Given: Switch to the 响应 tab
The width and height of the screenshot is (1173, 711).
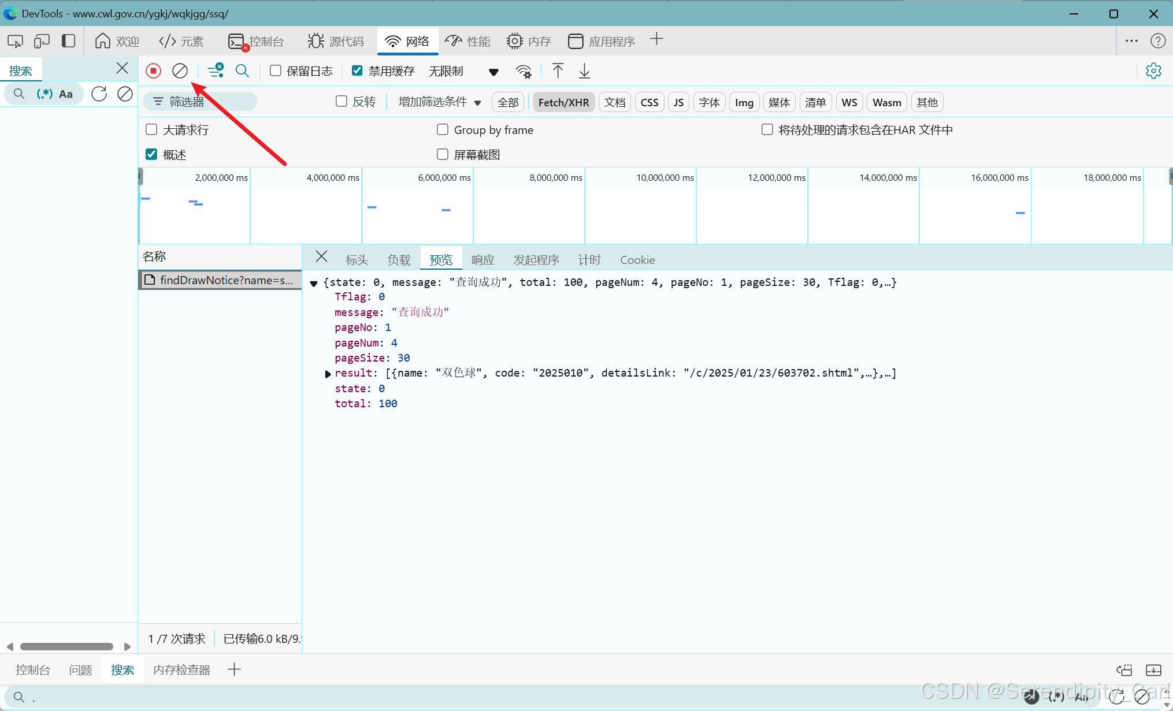Looking at the screenshot, I should pos(482,260).
